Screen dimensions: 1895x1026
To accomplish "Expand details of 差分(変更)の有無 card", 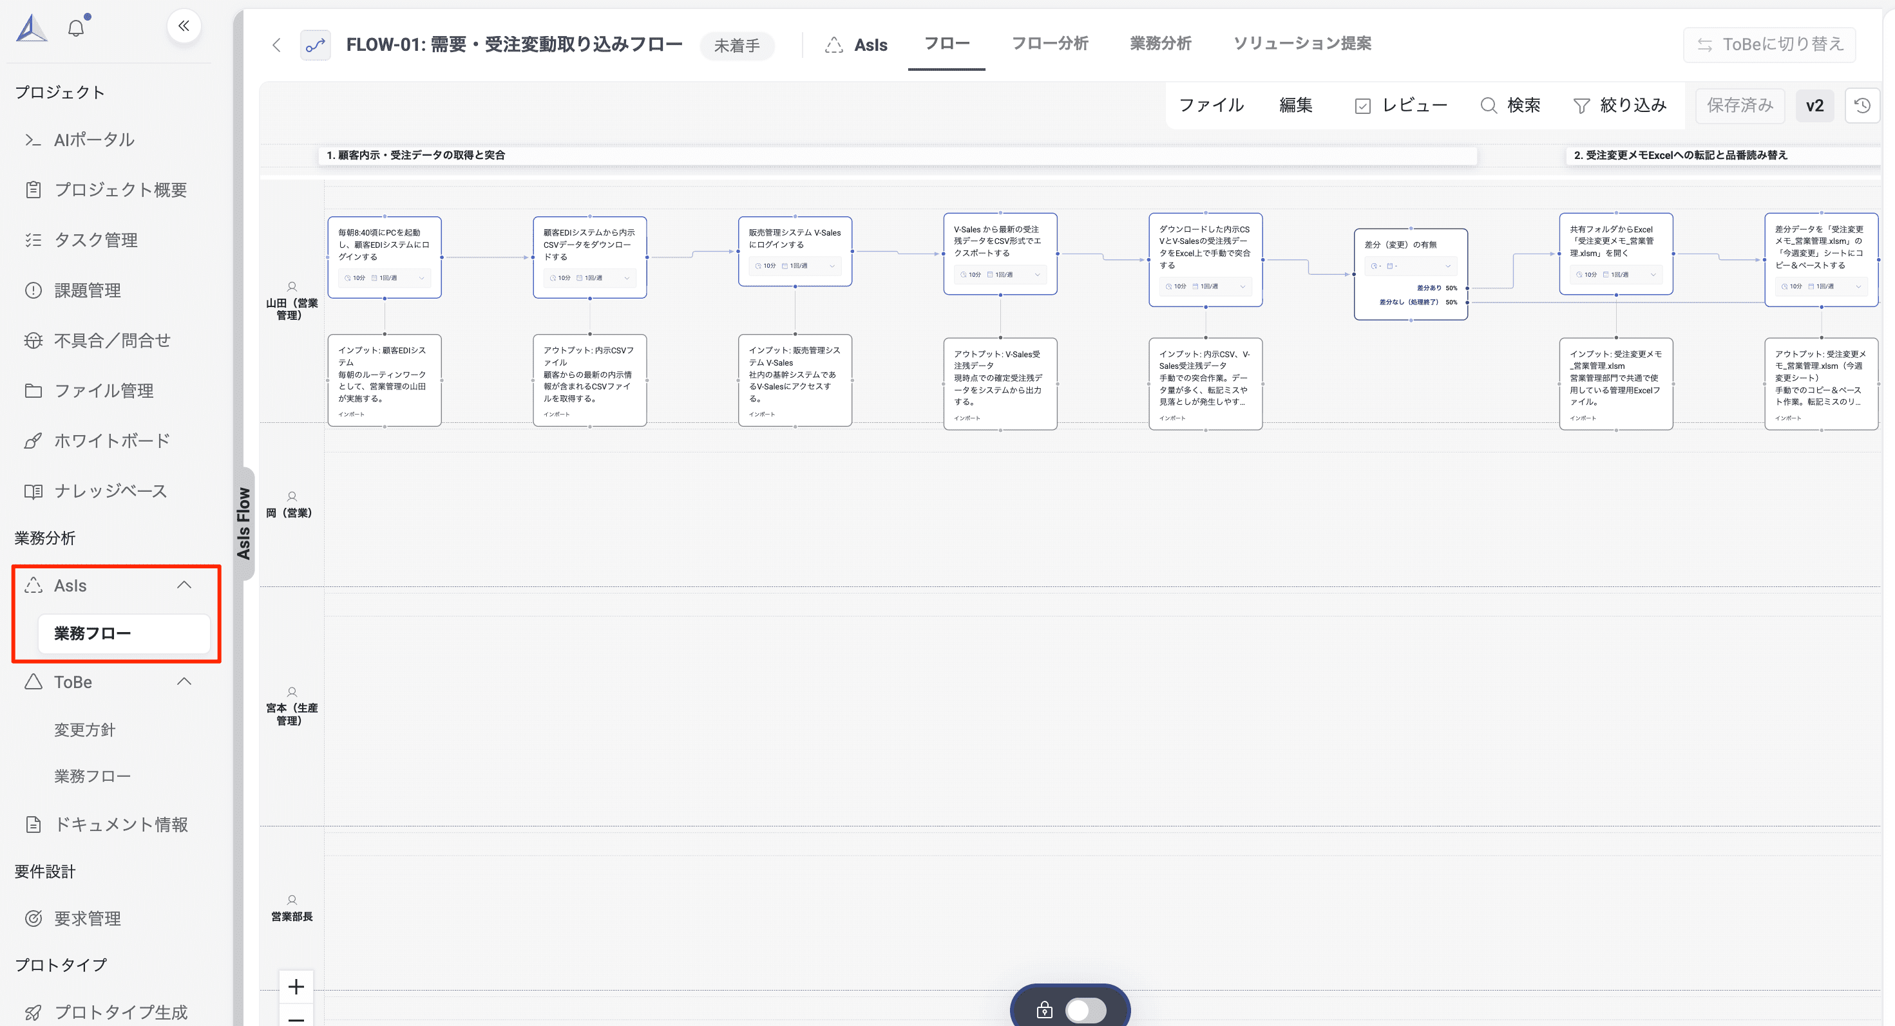I will [1448, 266].
